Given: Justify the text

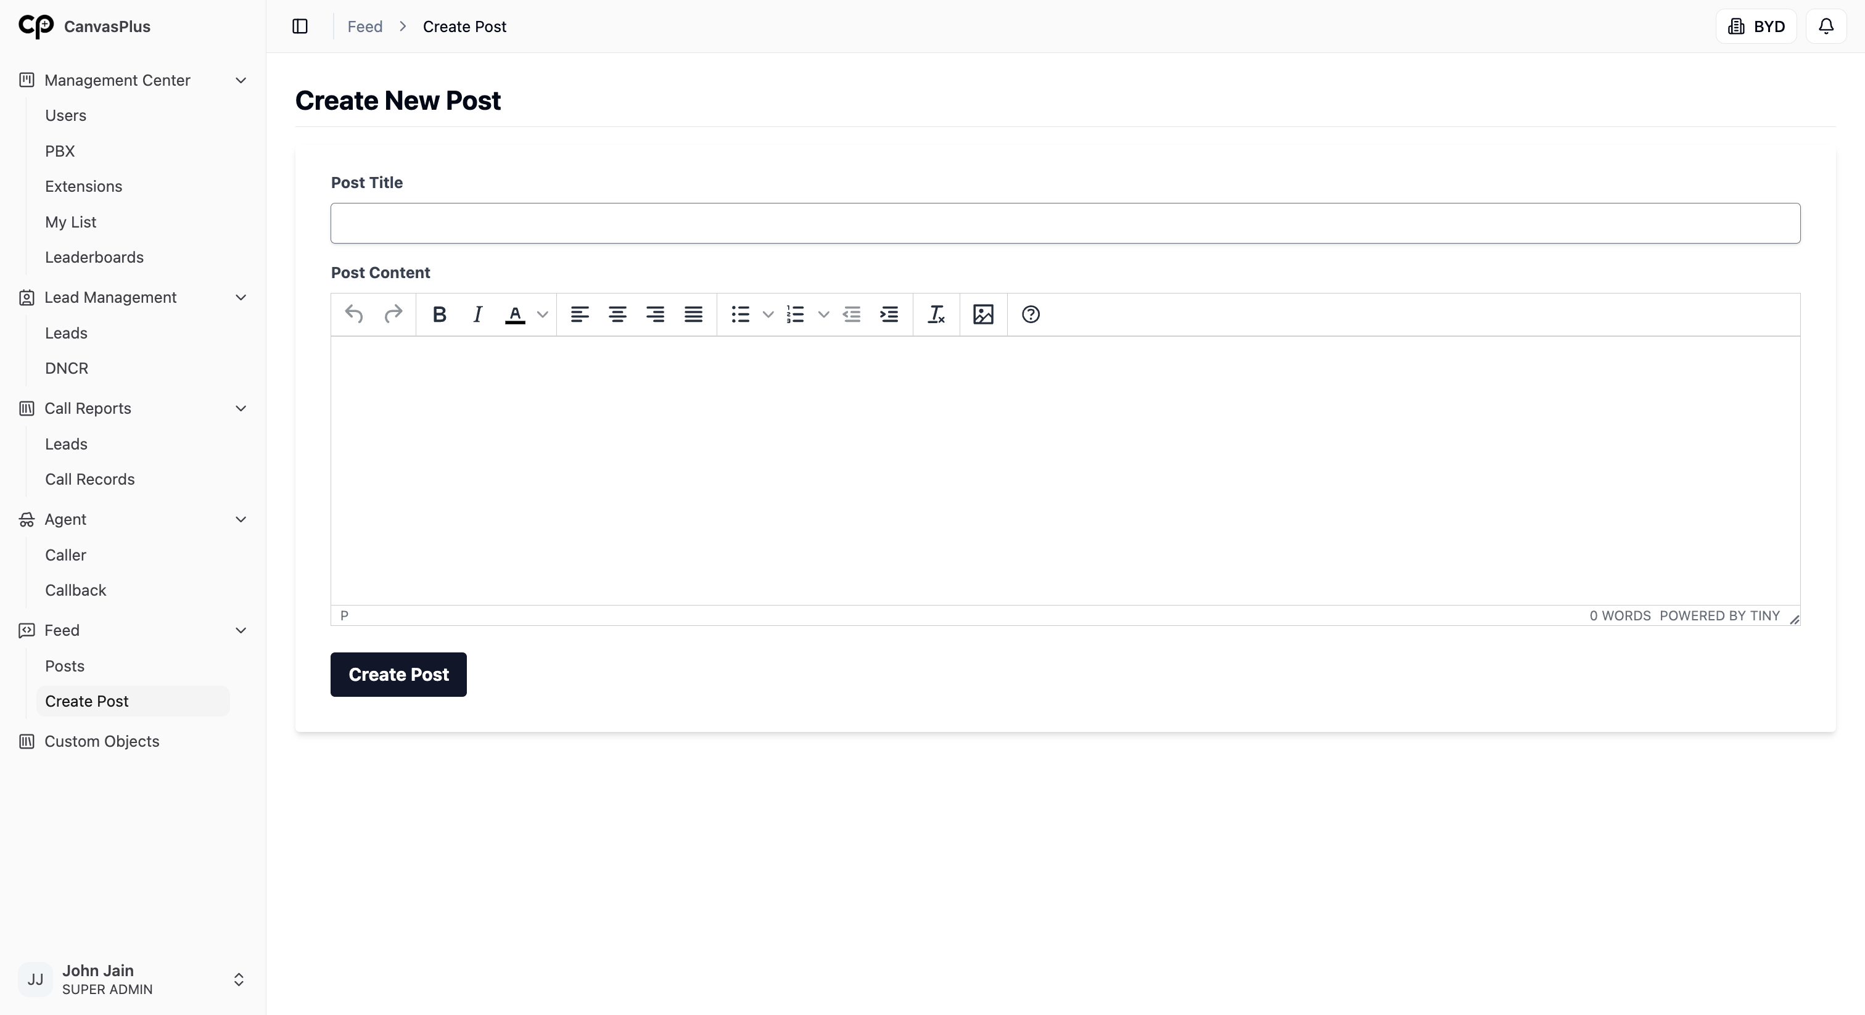Looking at the screenshot, I should (694, 314).
